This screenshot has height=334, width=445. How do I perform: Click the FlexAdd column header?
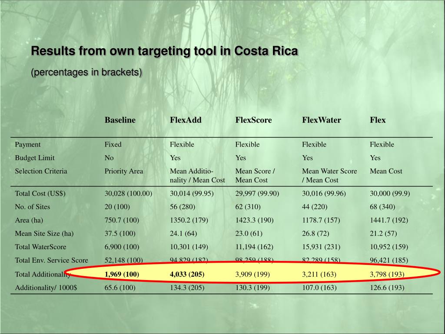(186, 120)
